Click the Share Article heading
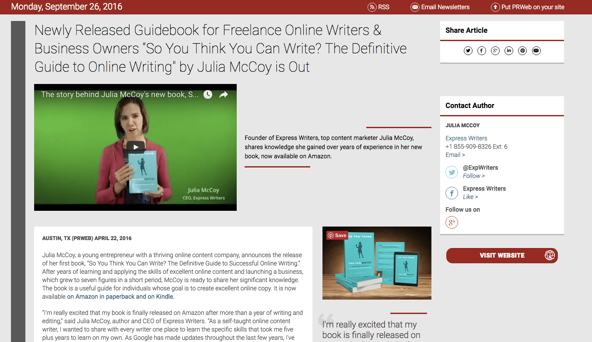The image size is (592, 342). (466, 30)
